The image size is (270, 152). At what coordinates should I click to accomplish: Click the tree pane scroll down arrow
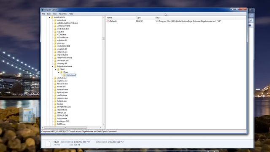103,125
